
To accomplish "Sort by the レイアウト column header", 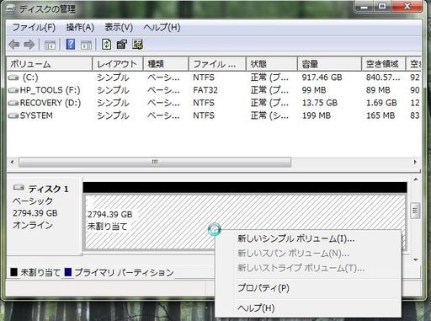I will coord(118,64).
